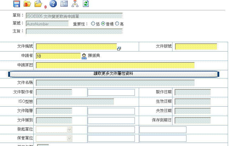The height and width of the screenshot is (146, 232).
Task: Expand the 保管單位 dropdown
Action: click(69, 138)
